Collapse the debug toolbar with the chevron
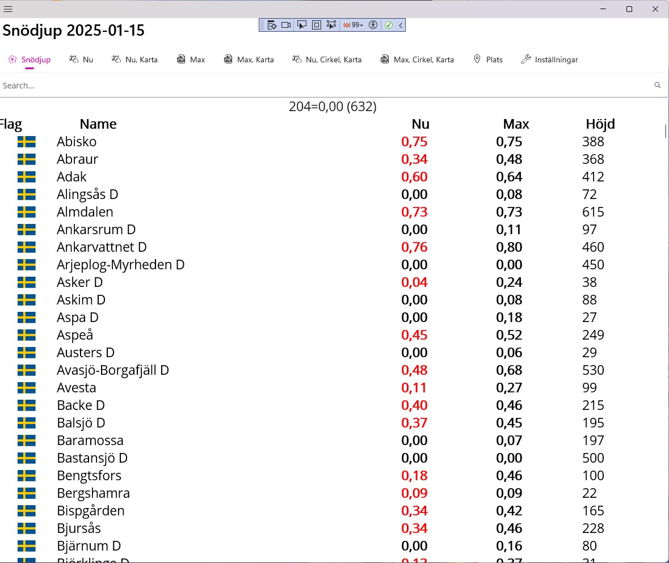This screenshot has width=669, height=563. click(401, 25)
